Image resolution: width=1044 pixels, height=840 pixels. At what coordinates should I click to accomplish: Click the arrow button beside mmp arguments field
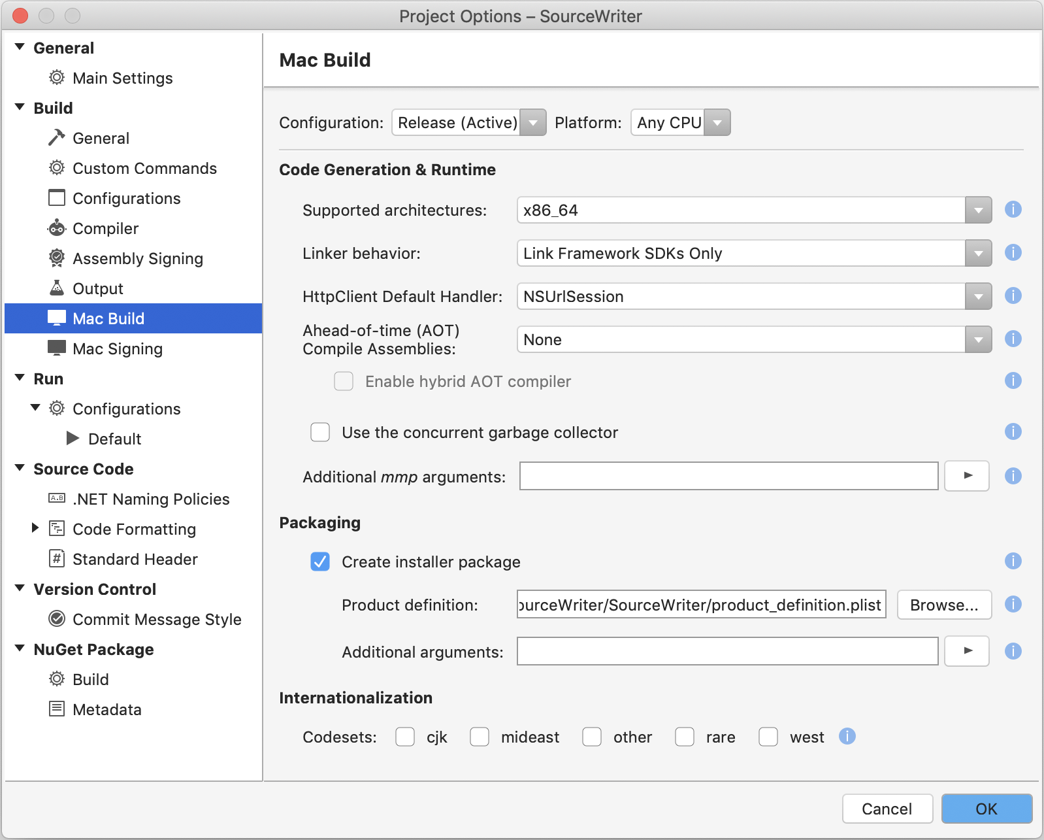[967, 476]
